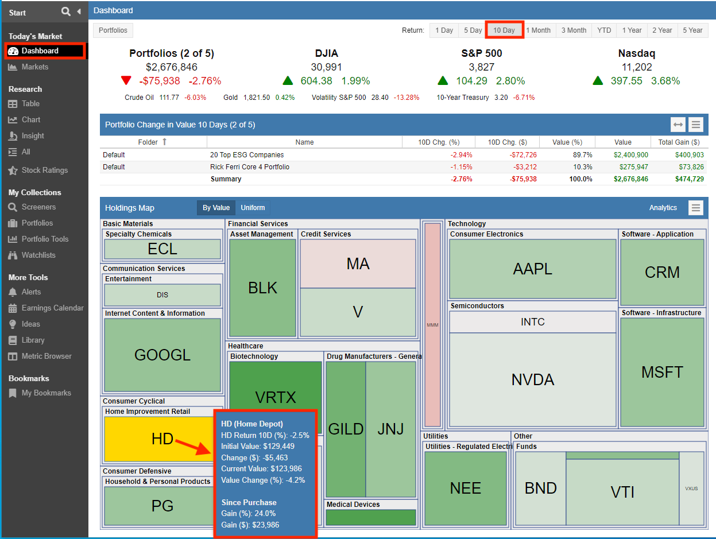Set return period to YTD
The height and width of the screenshot is (539, 716).
pos(604,30)
